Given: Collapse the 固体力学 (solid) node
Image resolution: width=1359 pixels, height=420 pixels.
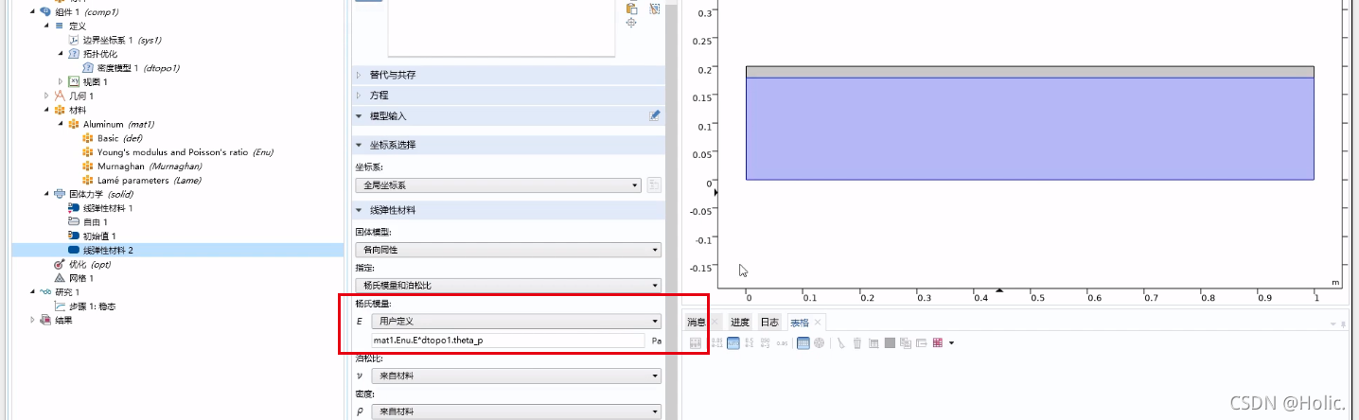Looking at the screenshot, I should pyautogui.click(x=46, y=194).
